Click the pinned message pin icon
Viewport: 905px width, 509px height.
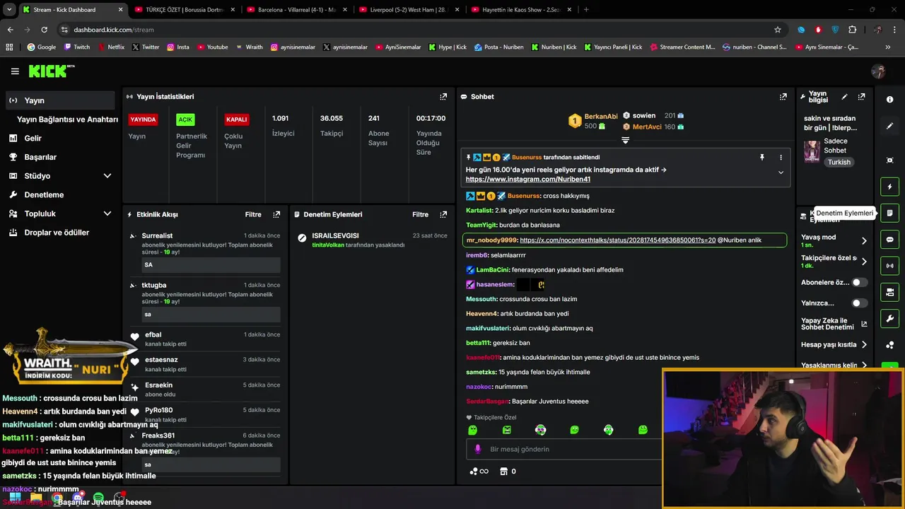click(761, 158)
